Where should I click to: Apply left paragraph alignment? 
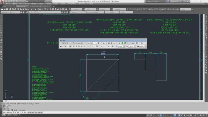[74, 47]
